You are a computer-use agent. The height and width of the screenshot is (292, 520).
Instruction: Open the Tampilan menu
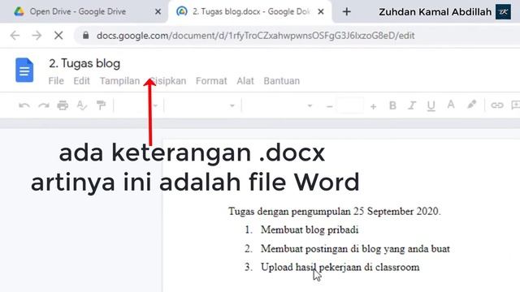tap(119, 81)
